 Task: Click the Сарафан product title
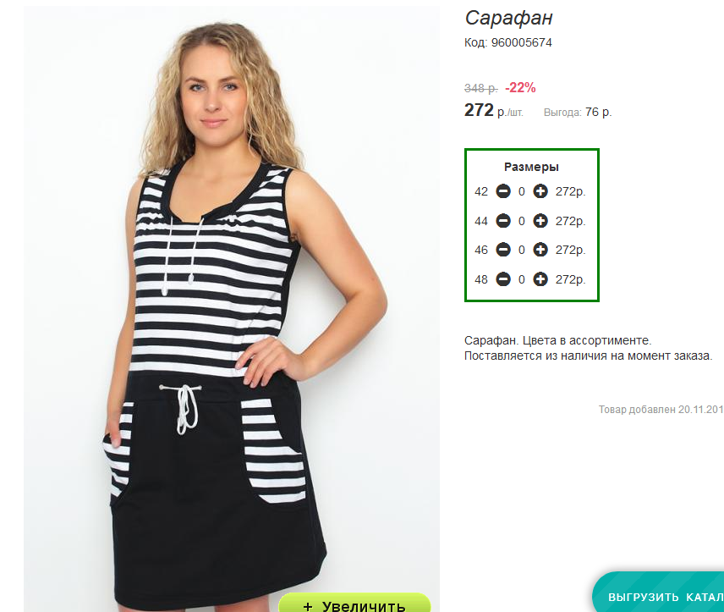pyautogui.click(x=508, y=19)
